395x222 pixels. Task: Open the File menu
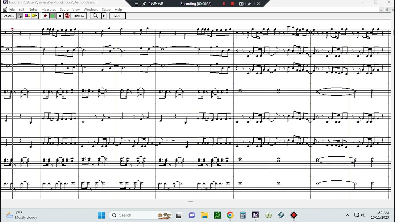pyautogui.click(x=12, y=10)
